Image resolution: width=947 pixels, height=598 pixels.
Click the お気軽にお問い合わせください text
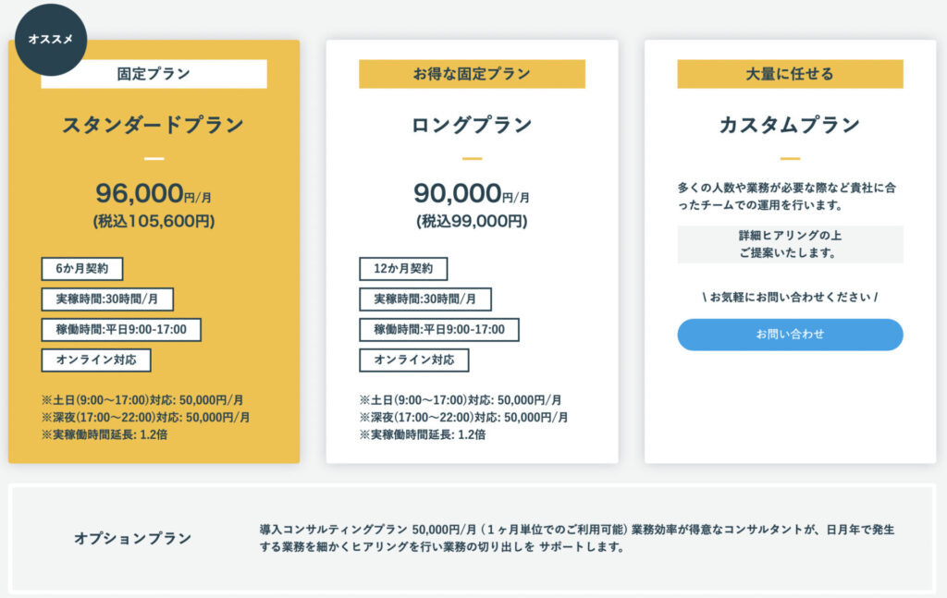790,297
